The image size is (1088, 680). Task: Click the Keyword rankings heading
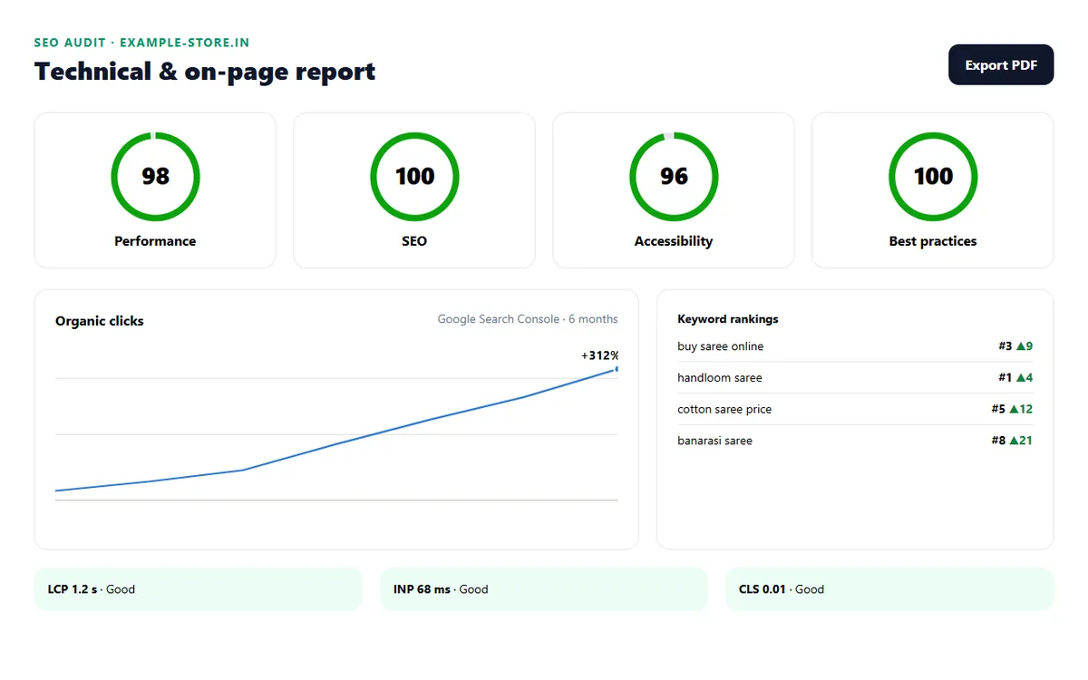[728, 319]
